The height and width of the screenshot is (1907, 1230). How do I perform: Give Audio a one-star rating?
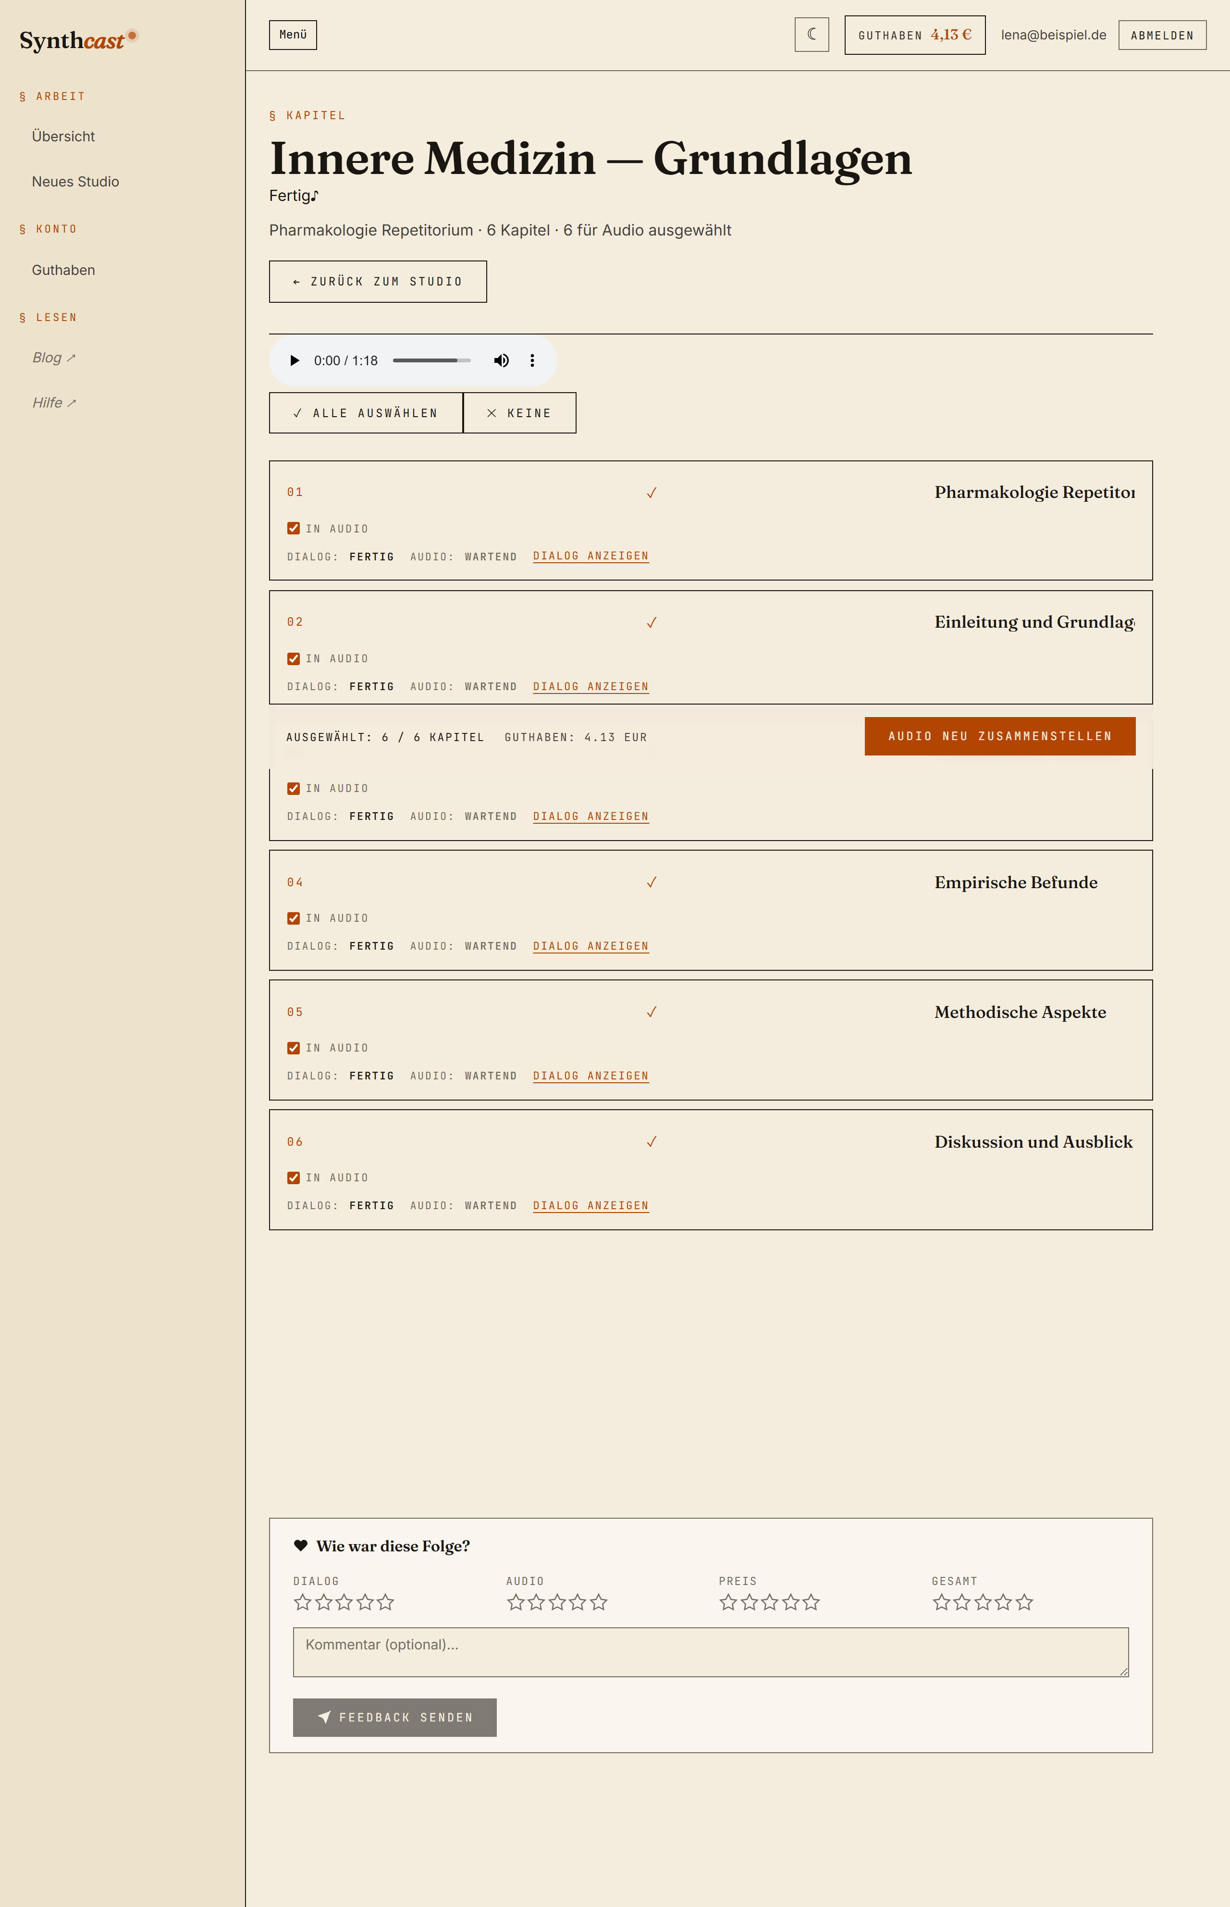coord(516,1602)
